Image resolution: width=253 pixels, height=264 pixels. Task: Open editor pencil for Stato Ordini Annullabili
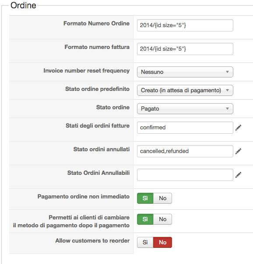pos(238,175)
